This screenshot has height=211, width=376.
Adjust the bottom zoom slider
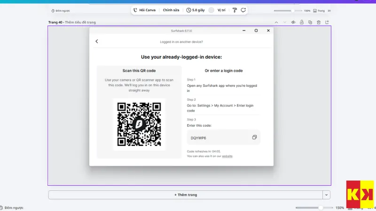[314, 208]
